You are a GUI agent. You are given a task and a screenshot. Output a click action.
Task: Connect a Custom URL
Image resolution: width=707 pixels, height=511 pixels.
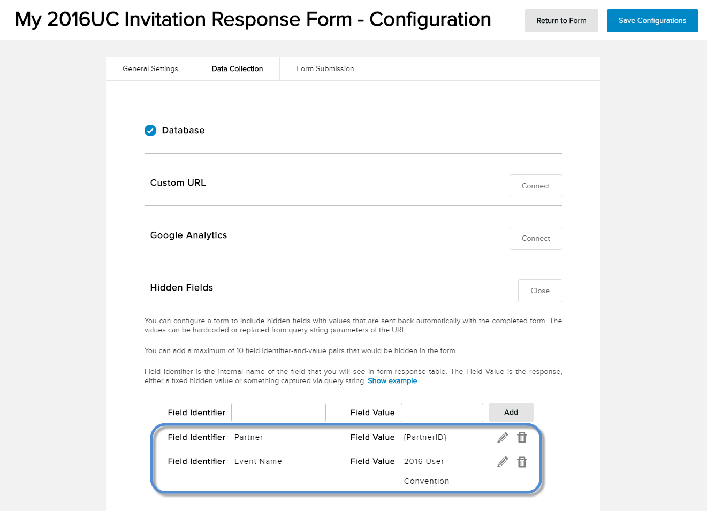tap(536, 186)
